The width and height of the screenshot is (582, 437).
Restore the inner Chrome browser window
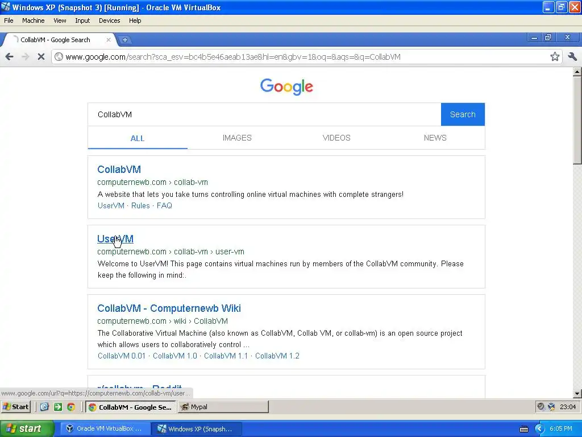(x=548, y=37)
